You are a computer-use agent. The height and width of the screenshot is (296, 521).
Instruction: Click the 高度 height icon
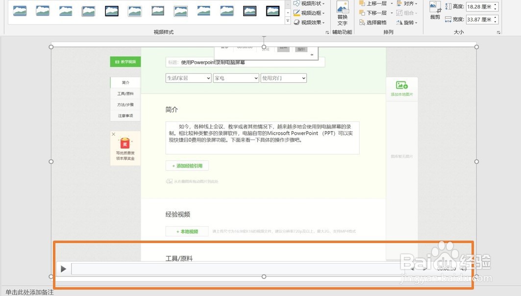click(448, 6)
